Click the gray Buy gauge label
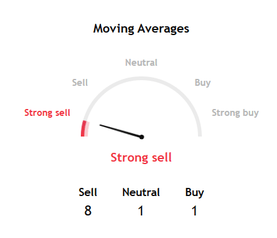277x238 pixels. (202, 83)
